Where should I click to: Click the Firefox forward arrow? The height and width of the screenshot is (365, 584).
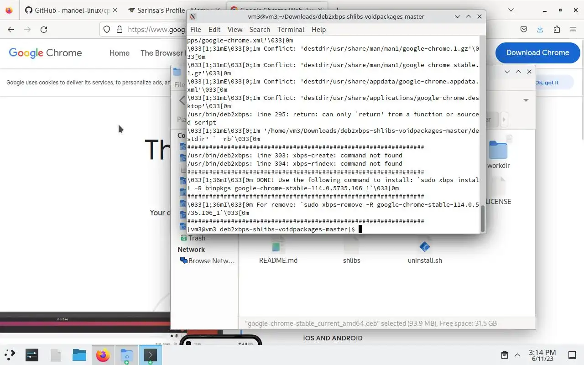pyautogui.click(x=27, y=29)
